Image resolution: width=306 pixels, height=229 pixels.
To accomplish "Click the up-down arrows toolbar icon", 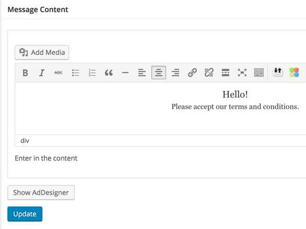I will pos(278,72).
